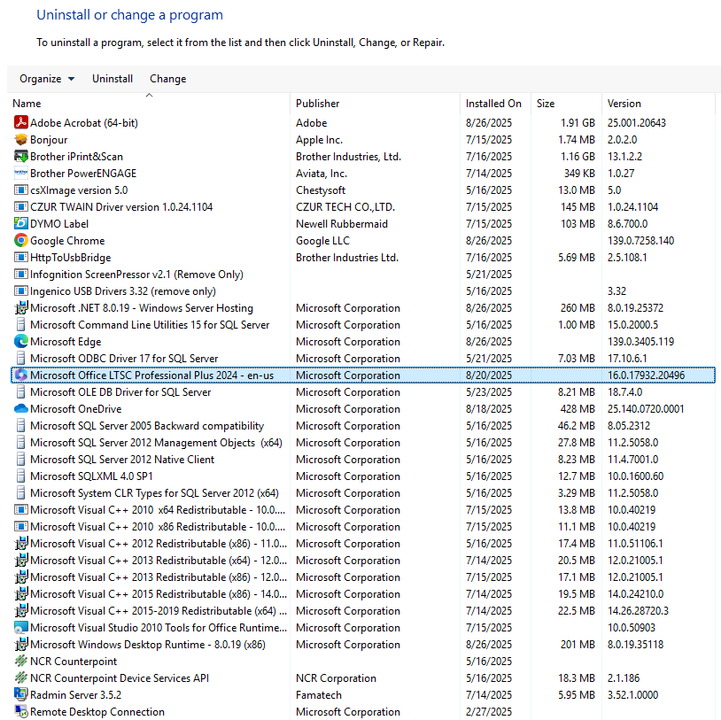This screenshot has height=720, width=721.
Task: Click the Ingenico USB Drivers icon
Action: coord(20,291)
